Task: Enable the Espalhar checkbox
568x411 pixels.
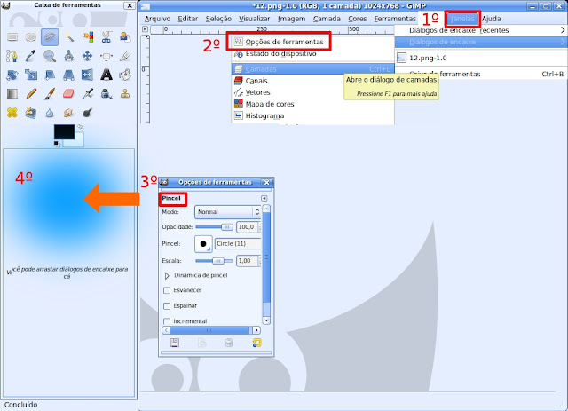Action: point(167,306)
